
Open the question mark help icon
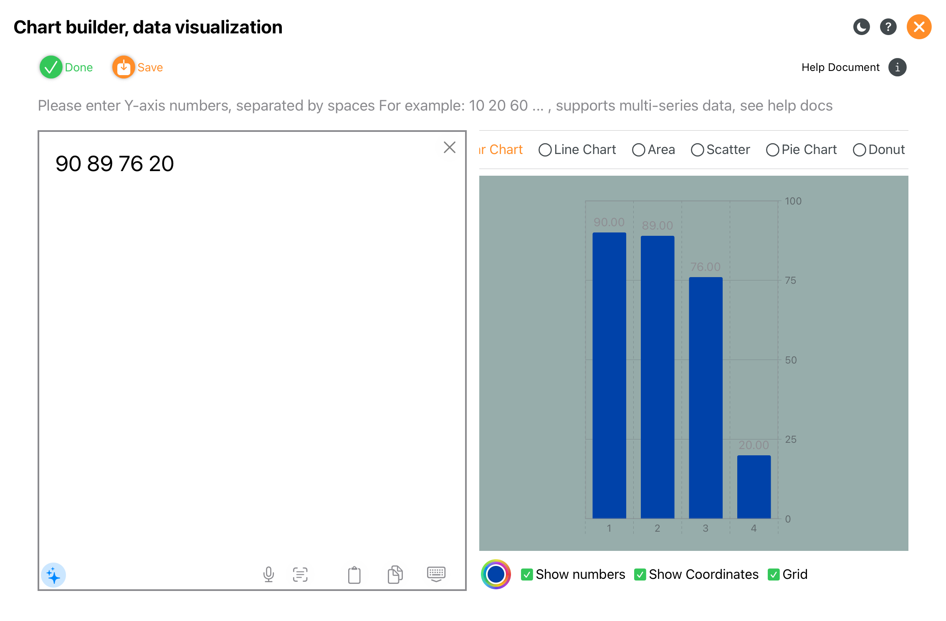pos(888,27)
